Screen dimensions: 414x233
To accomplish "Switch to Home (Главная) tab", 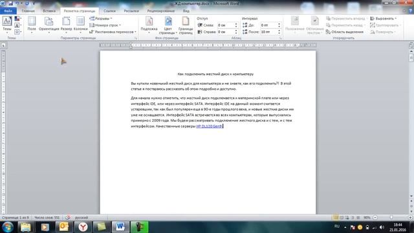I will [x=28, y=11].
